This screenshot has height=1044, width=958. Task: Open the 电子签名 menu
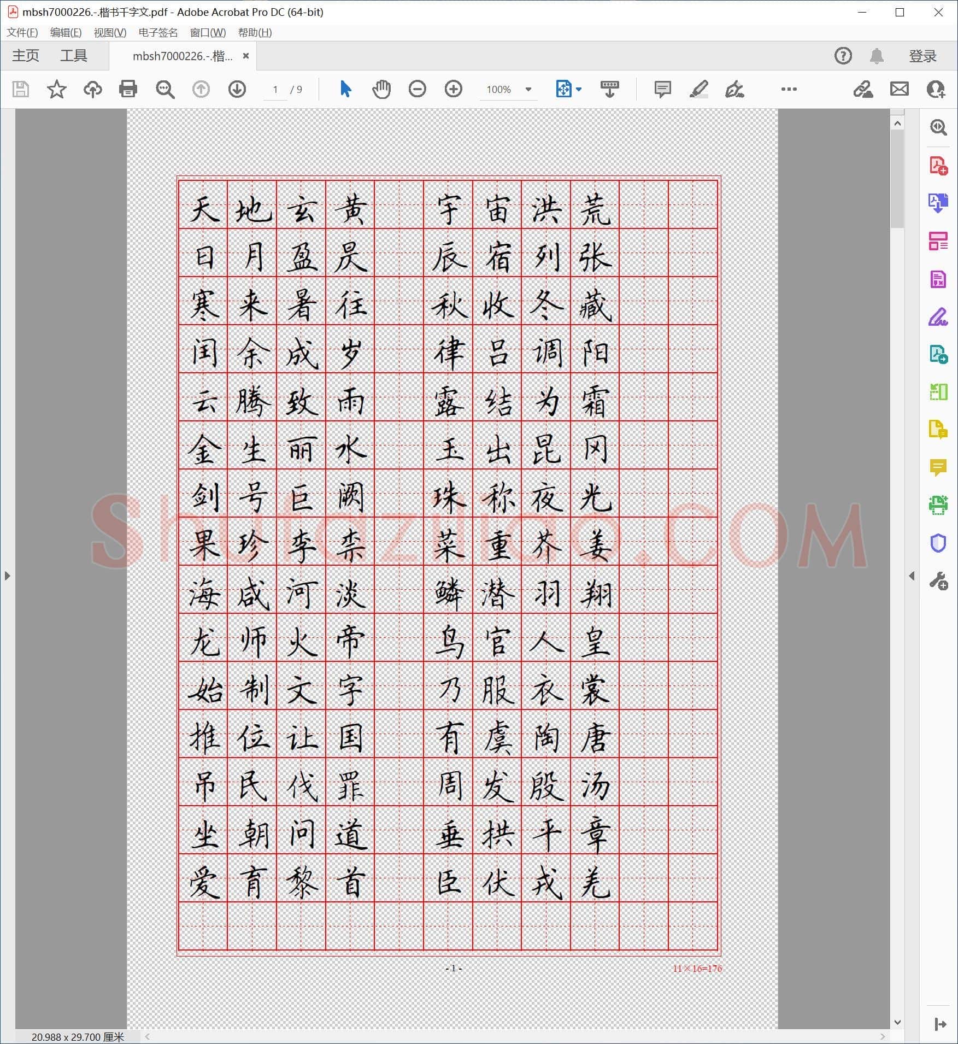158,32
